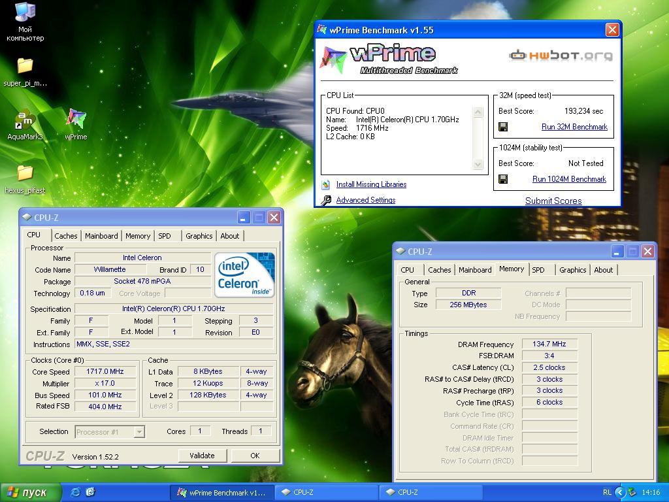Select the second CPU-Z taskbar button
Viewport: 669px width, 502px height.
tap(430, 493)
